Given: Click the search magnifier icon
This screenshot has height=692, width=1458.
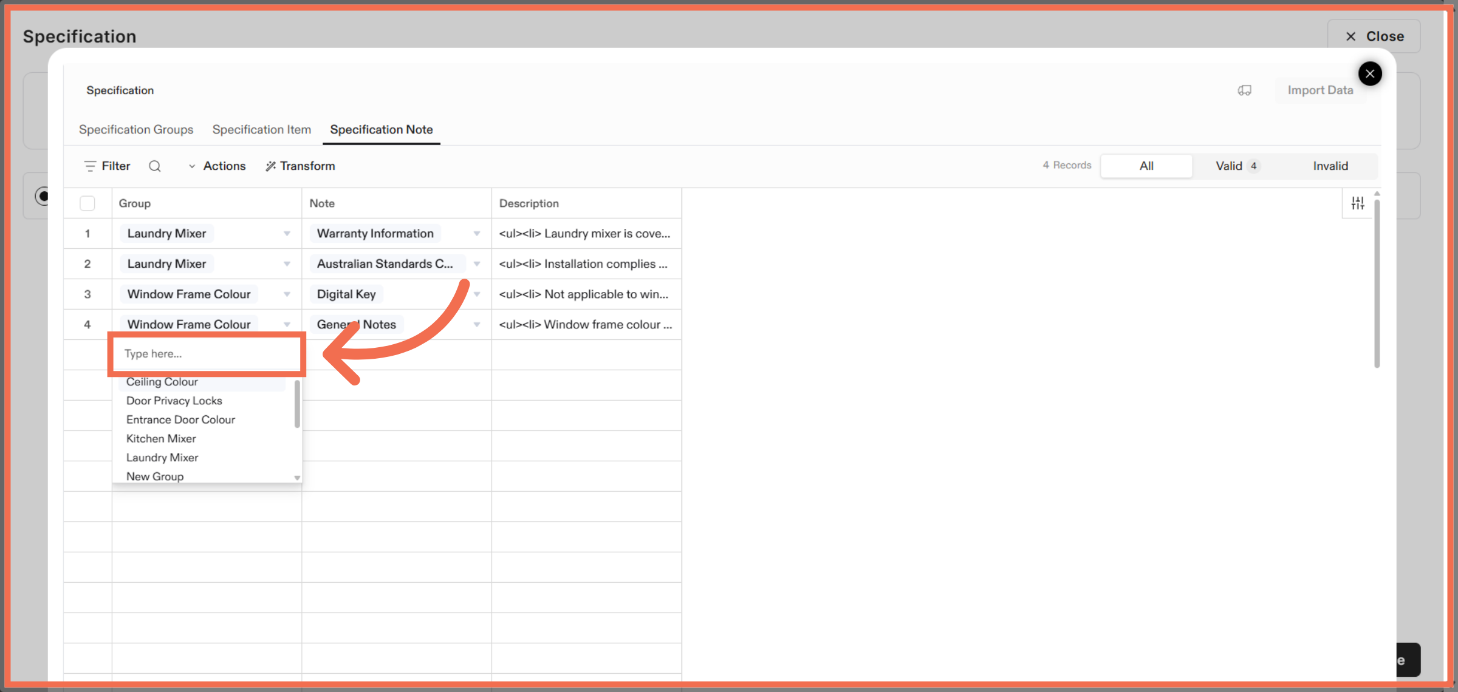Looking at the screenshot, I should tap(155, 166).
